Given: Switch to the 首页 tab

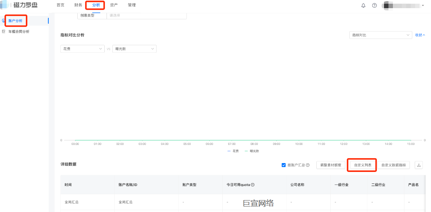Looking at the screenshot, I should click(x=60, y=5).
